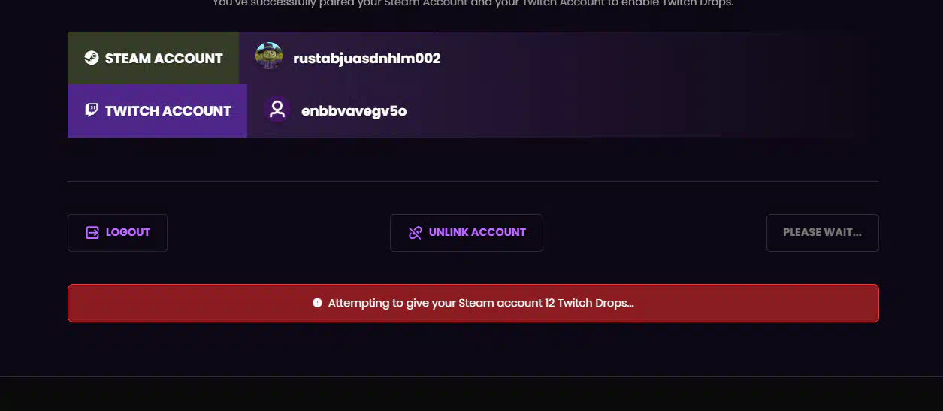Click the Twitch user silhouette icon
943x411 pixels.
coord(277,110)
